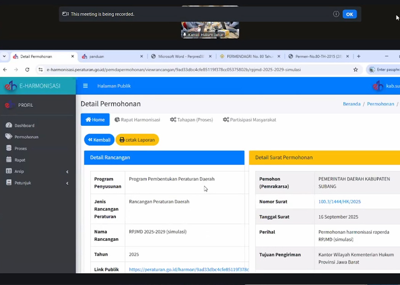Open Dashboard from the sidebar

tap(24, 125)
